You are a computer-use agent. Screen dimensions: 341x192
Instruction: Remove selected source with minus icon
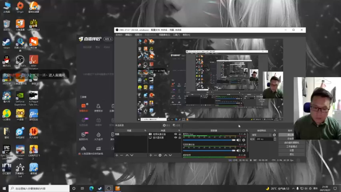click(155, 155)
